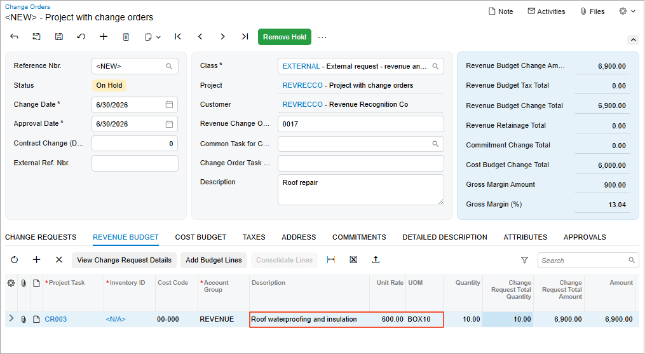Switch to the Detailed Description tab
645x354 pixels.
point(445,237)
